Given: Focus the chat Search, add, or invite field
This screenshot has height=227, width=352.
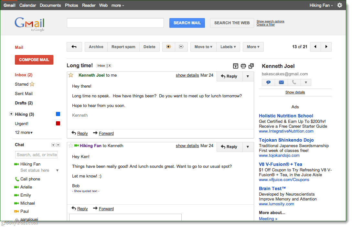Looking at the screenshot, I should pyautogui.click(x=37, y=155).
